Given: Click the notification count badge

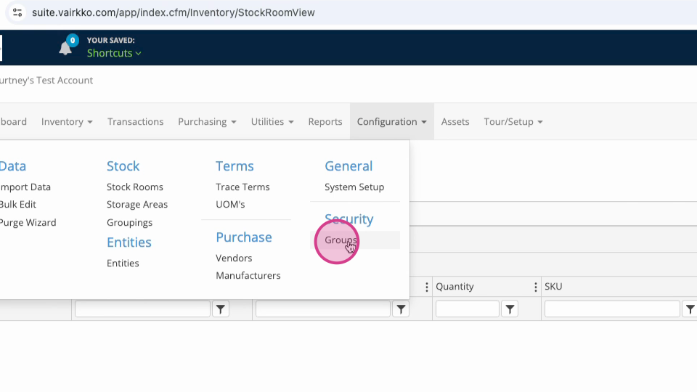Looking at the screenshot, I should [73, 41].
